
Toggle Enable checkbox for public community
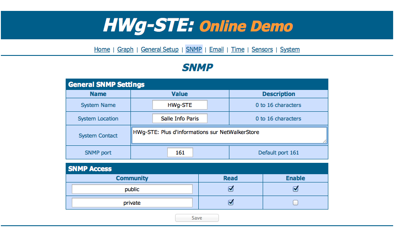coord(295,189)
